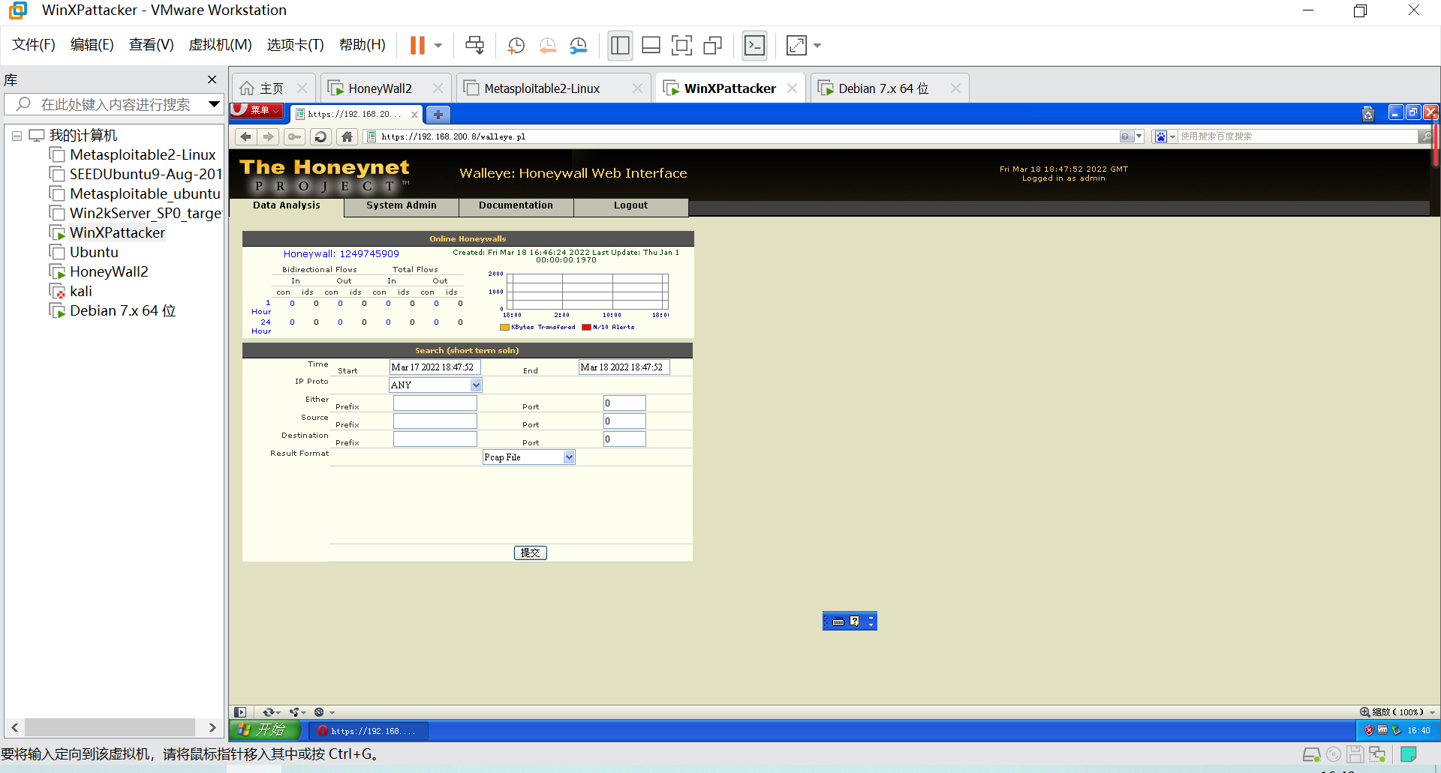Close the WinXPattacker tab
The height and width of the screenshot is (773, 1441).
792,88
